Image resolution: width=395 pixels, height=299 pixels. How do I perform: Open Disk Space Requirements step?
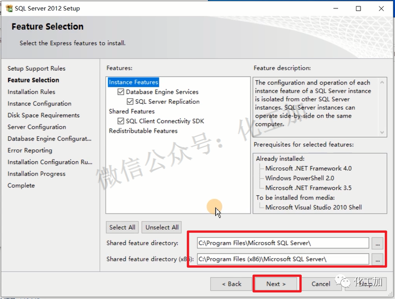(44, 115)
